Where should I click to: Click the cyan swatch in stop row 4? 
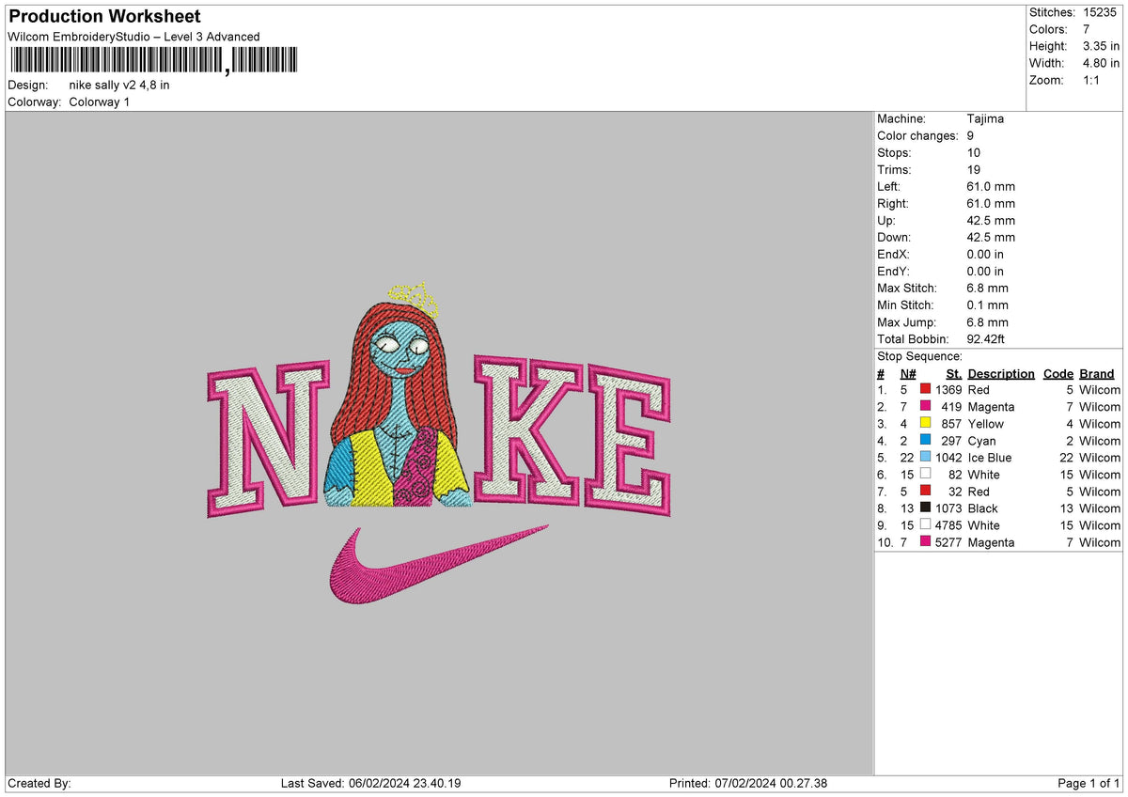[925, 440]
